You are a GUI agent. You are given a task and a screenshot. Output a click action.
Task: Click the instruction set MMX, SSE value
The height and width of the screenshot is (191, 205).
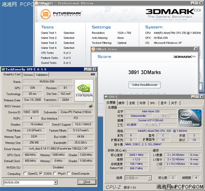point(163,144)
